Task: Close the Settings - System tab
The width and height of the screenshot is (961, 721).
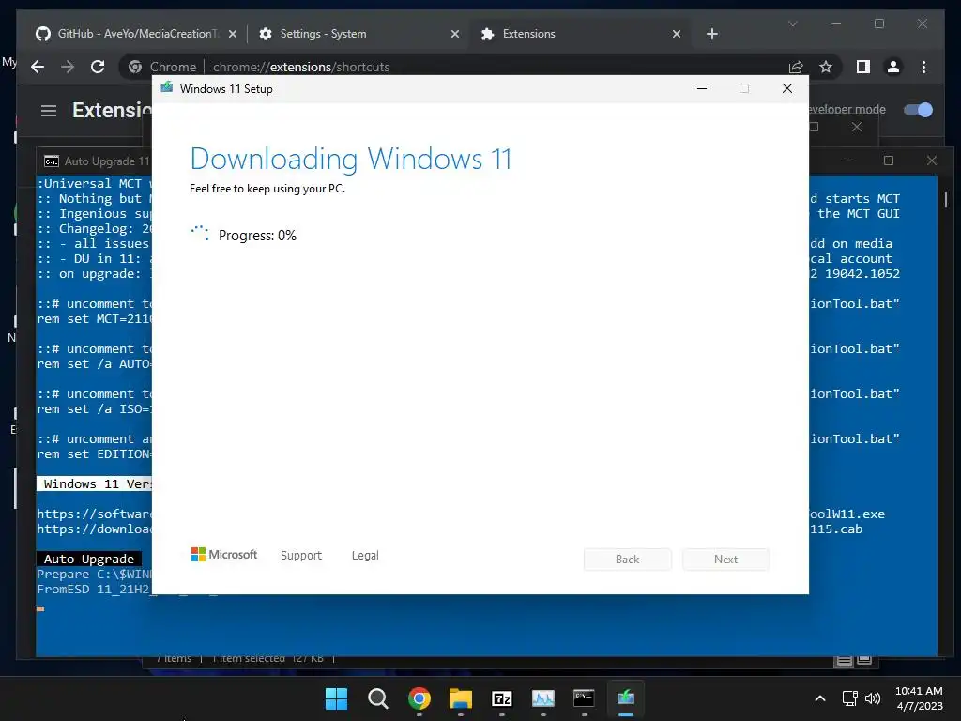Action: (455, 34)
